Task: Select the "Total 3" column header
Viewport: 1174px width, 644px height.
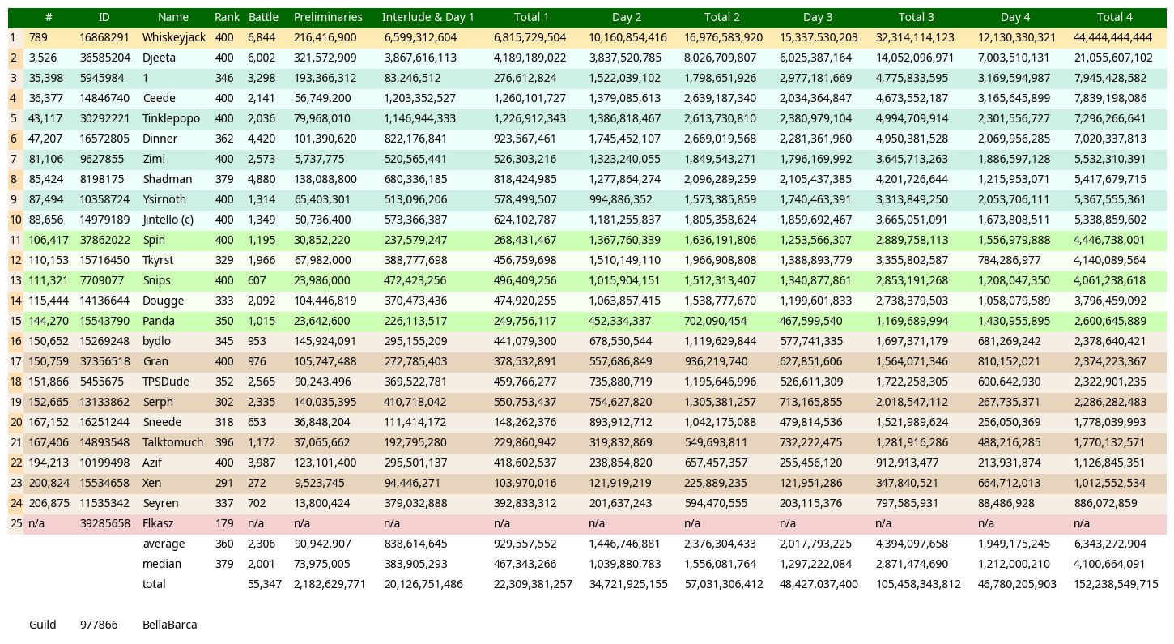Action: [917, 17]
